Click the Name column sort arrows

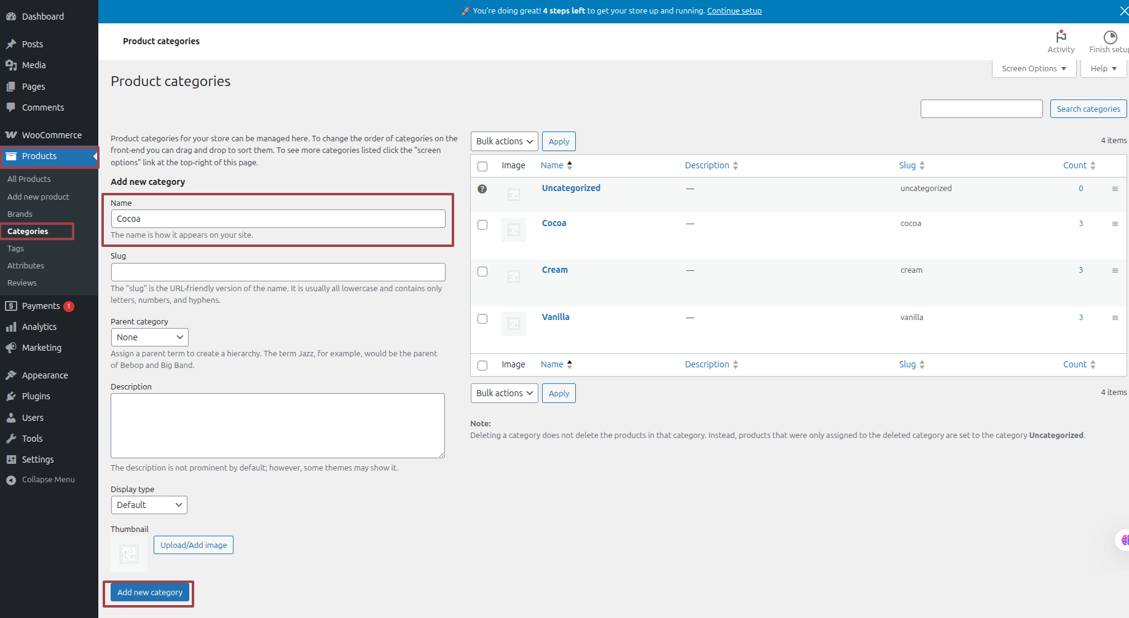click(570, 165)
